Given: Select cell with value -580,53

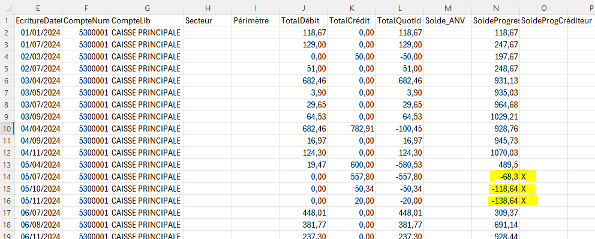Looking at the screenshot, I should [399, 165].
